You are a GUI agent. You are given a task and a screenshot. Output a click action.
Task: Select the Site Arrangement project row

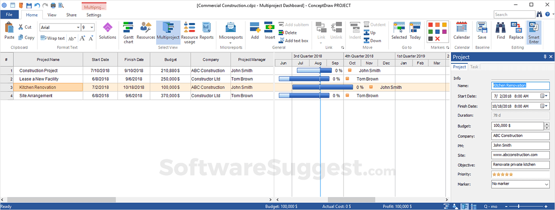137,95
